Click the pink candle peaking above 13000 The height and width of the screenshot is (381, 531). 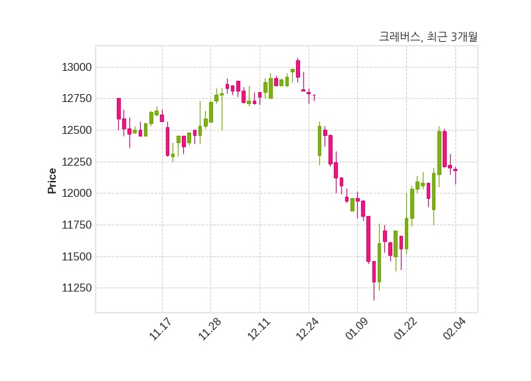tap(298, 69)
